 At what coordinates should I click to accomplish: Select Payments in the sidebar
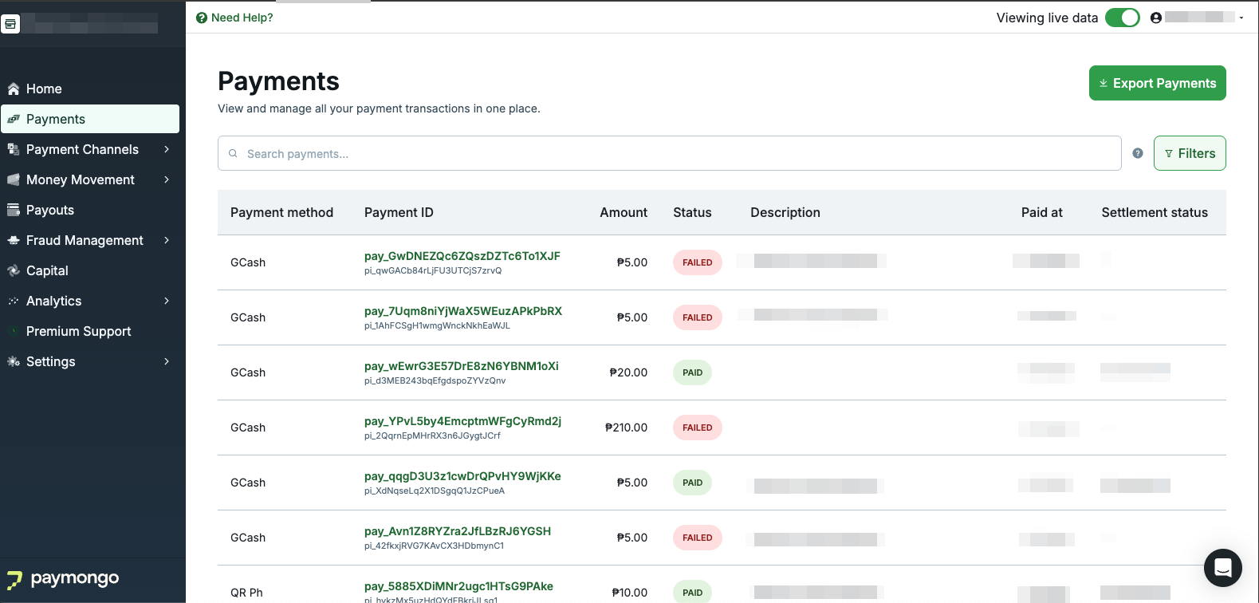click(90, 119)
